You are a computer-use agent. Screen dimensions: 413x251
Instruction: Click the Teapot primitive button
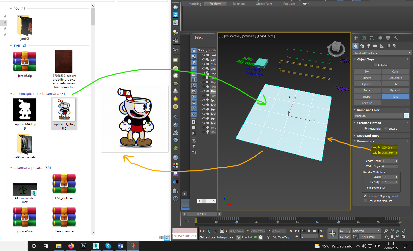(367, 97)
